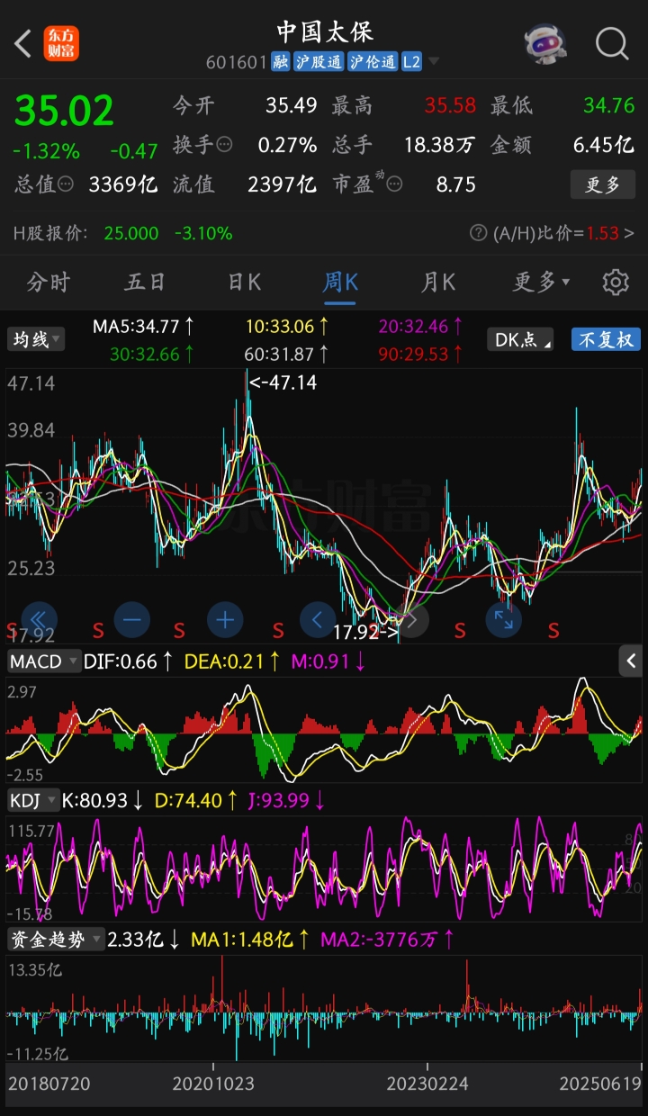Image resolution: width=648 pixels, height=1116 pixels.
Task: Tap the 最低 34.76 value
Action: pos(609,105)
